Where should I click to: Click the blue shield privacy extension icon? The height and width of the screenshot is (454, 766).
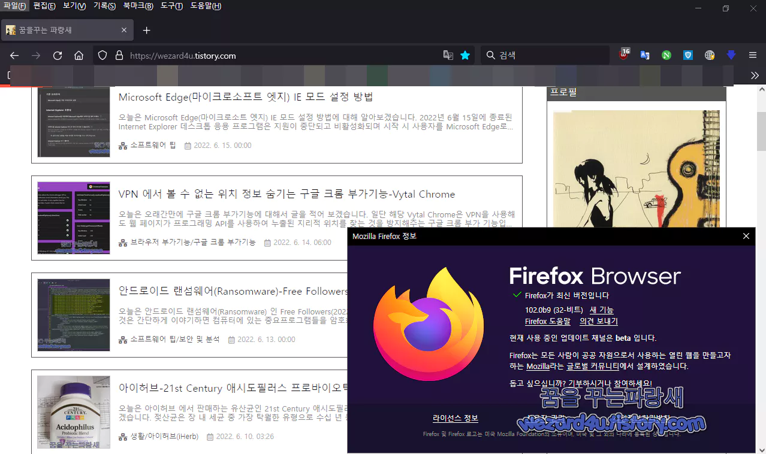coord(687,55)
